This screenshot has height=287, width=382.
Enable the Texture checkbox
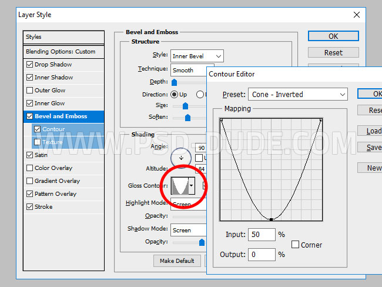coord(38,142)
